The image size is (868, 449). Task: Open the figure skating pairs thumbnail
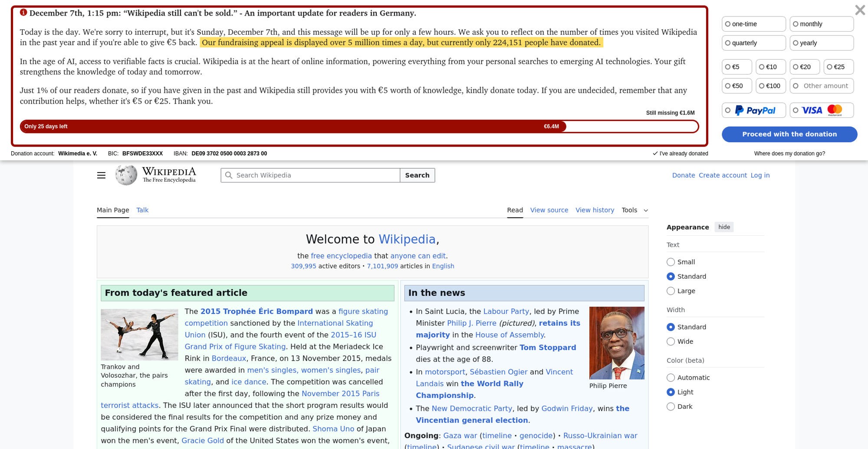click(139, 335)
